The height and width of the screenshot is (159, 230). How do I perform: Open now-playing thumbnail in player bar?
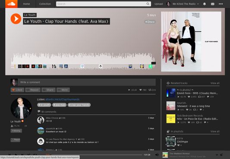pos(165,155)
